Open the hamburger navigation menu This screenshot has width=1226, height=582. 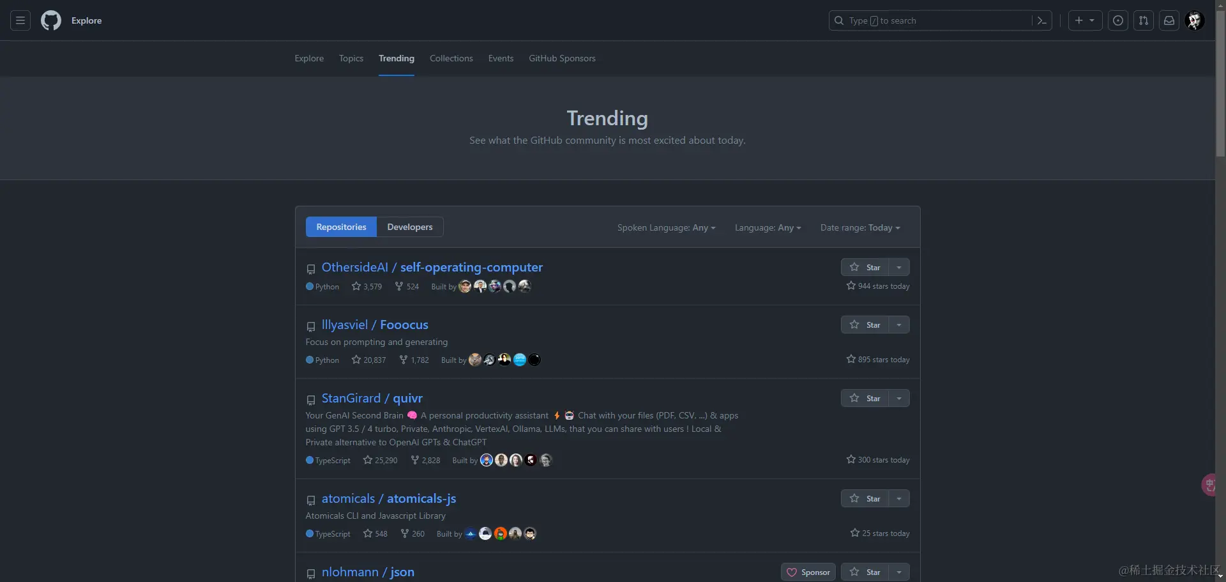pos(20,20)
